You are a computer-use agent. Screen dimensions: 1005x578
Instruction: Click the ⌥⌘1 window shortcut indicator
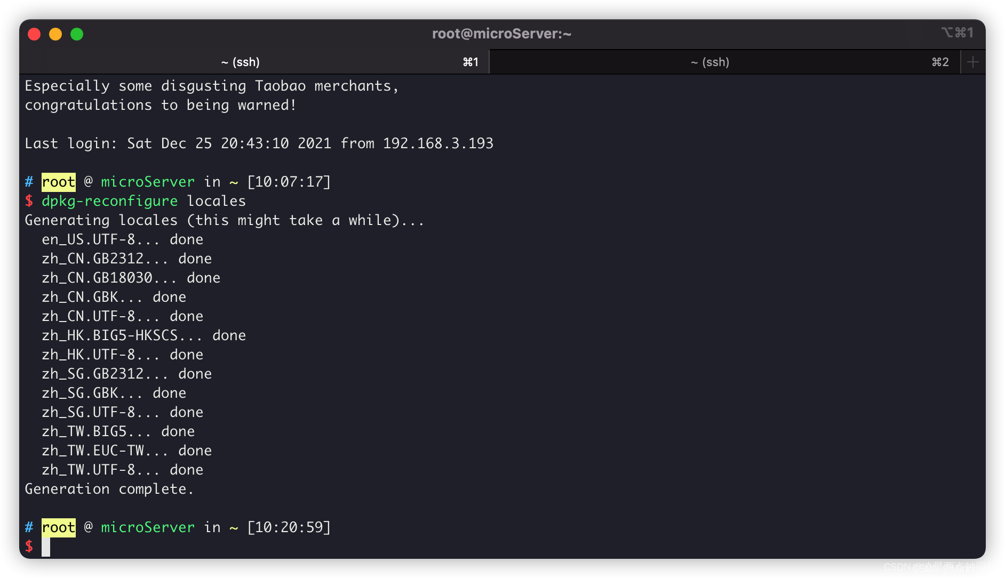tap(958, 33)
